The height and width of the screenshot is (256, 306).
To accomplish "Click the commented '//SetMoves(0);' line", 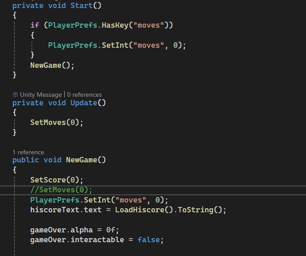I will 61,190.
